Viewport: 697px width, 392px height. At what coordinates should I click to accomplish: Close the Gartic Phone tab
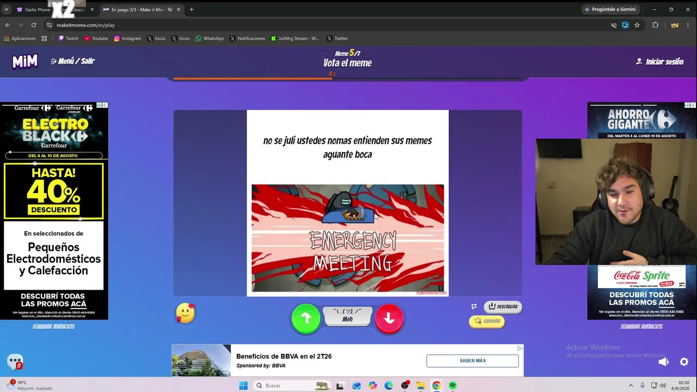(x=92, y=9)
